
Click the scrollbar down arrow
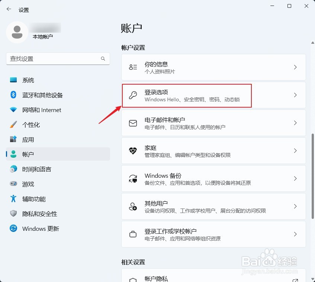click(313, 279)
